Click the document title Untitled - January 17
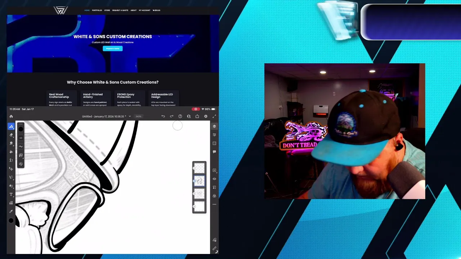Screen dimensions: 461x259 click(104, 116)
